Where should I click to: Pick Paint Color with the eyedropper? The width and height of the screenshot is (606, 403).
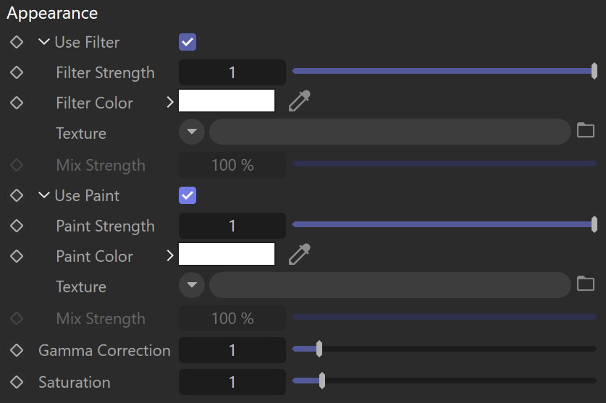[300, 254]
